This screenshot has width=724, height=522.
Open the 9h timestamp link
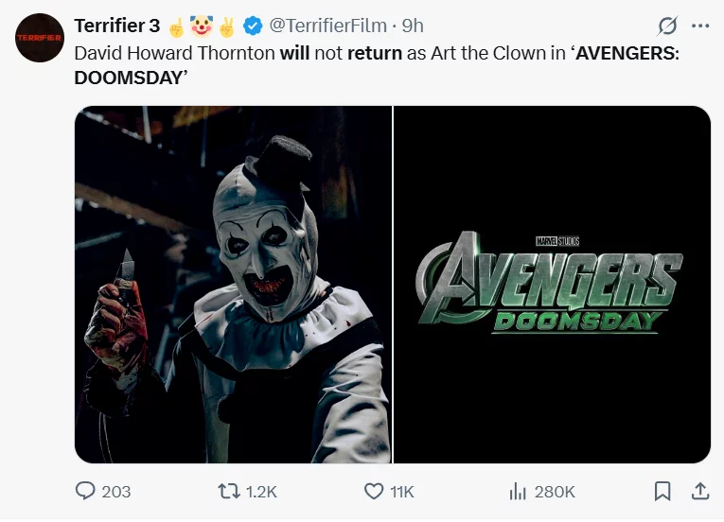click(413, 26)
